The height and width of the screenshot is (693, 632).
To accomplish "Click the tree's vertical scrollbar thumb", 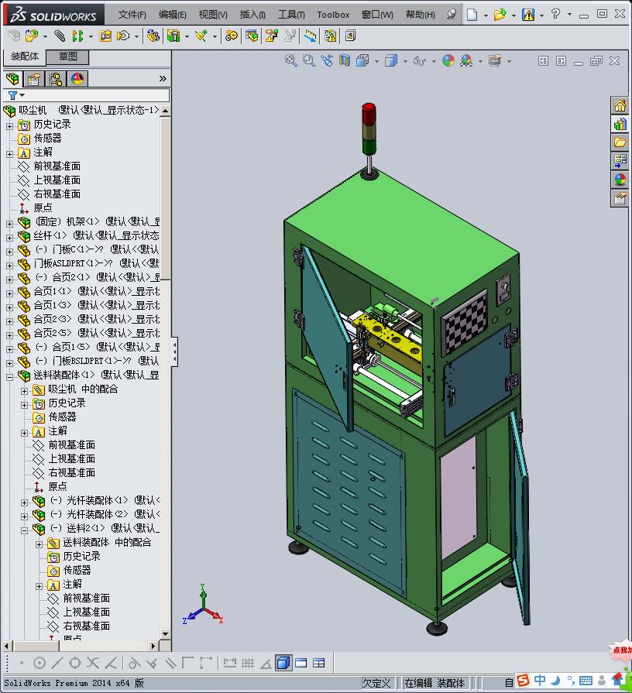I will coord(165,198).
